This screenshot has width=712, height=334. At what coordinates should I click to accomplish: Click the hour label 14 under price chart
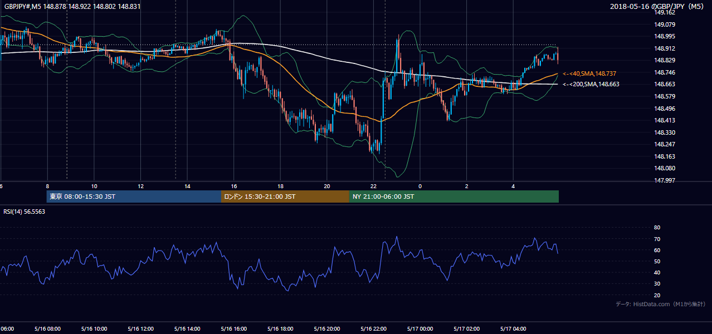pyautogui.click(x=187, y=186)
